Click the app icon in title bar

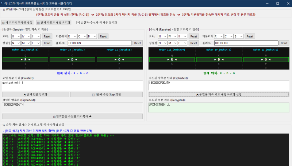click(2, 3)
